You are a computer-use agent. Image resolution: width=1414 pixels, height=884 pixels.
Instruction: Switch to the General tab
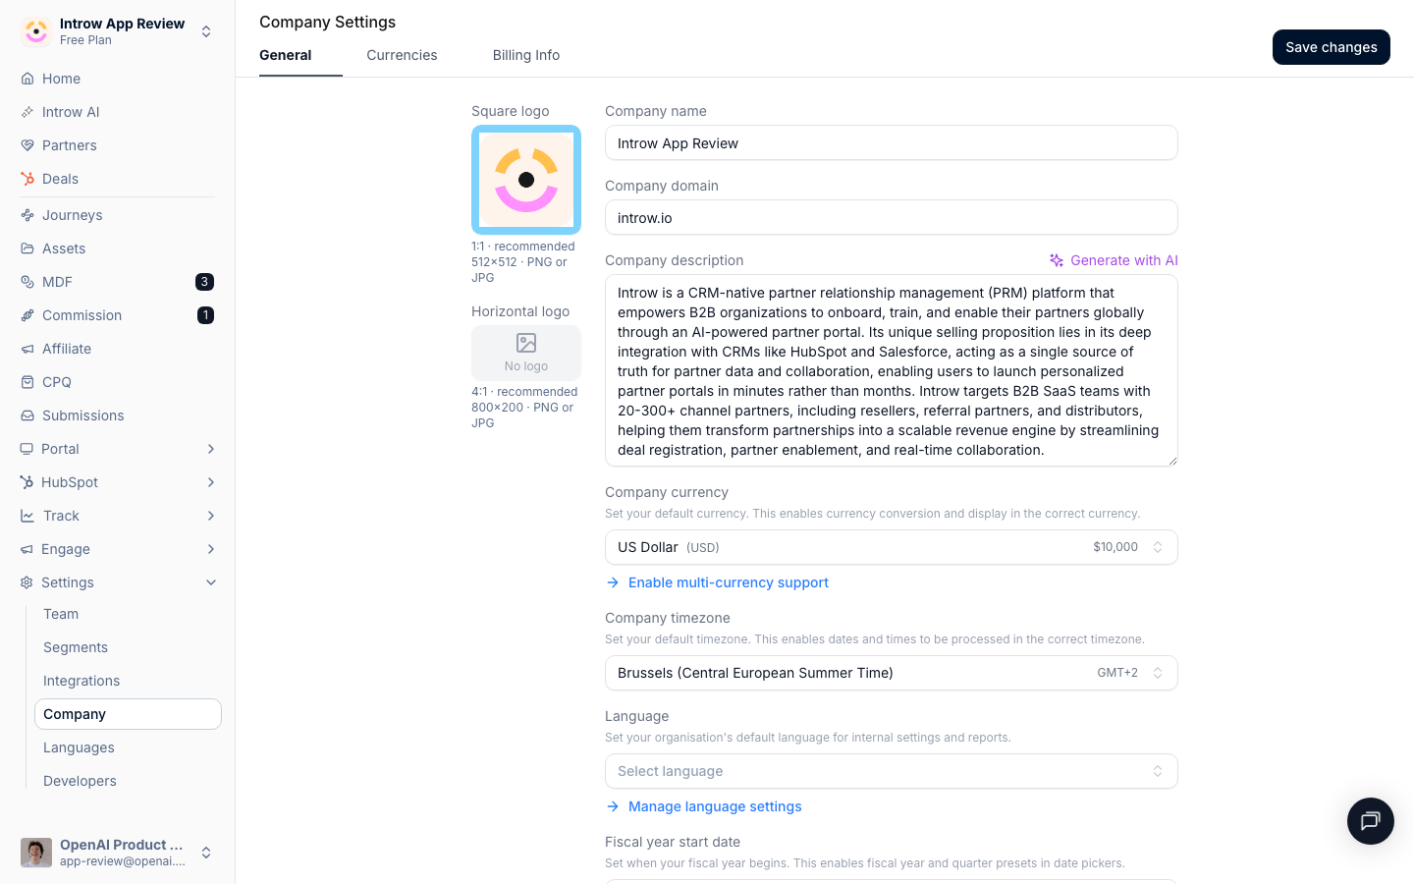tap(286, 55)
